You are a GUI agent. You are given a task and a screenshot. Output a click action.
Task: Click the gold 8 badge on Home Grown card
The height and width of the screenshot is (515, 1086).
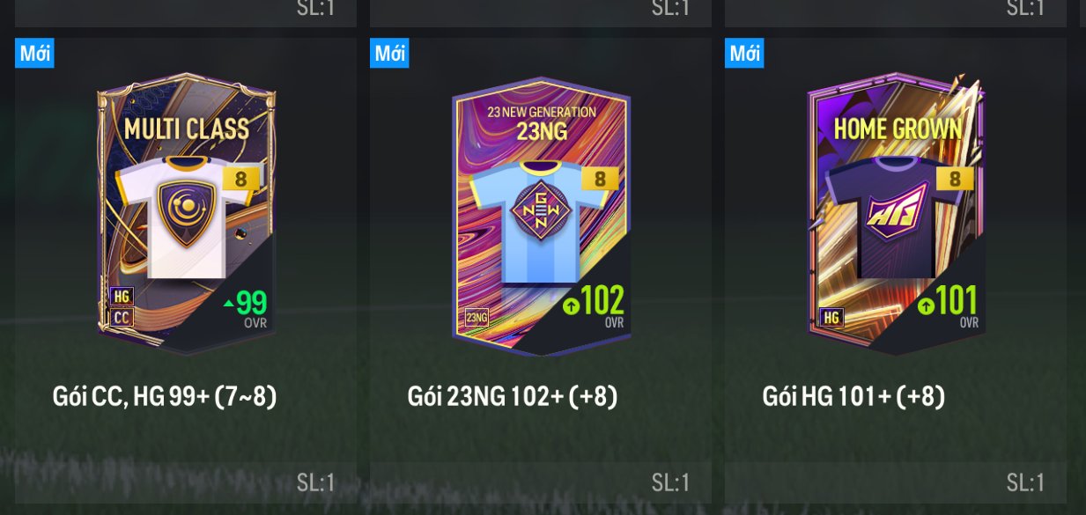click(955, 179)
